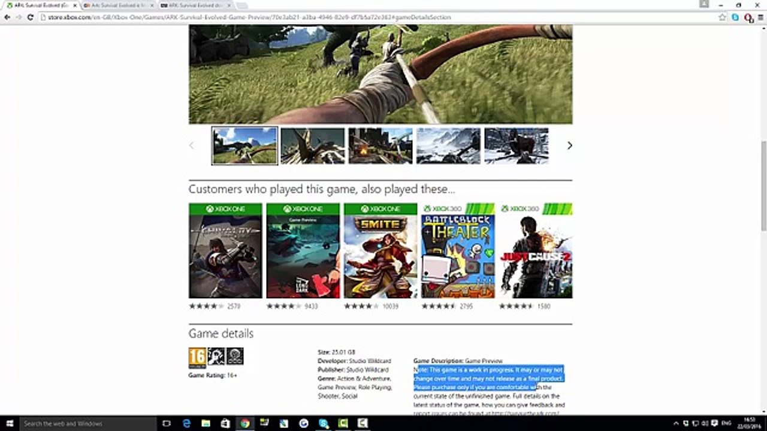The width and height of the screenshot is (767, 431).
Task: Open the Chrome menu icon
Action: point(760,17)
